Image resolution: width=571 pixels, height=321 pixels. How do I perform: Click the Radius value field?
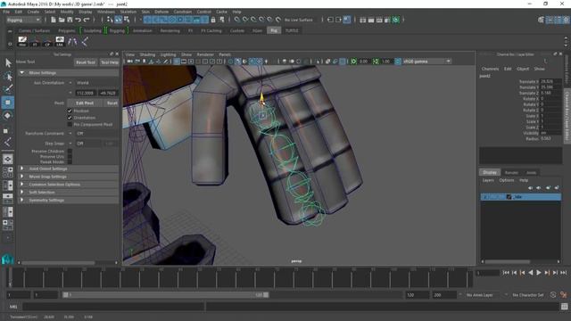[x=550, y=139]
